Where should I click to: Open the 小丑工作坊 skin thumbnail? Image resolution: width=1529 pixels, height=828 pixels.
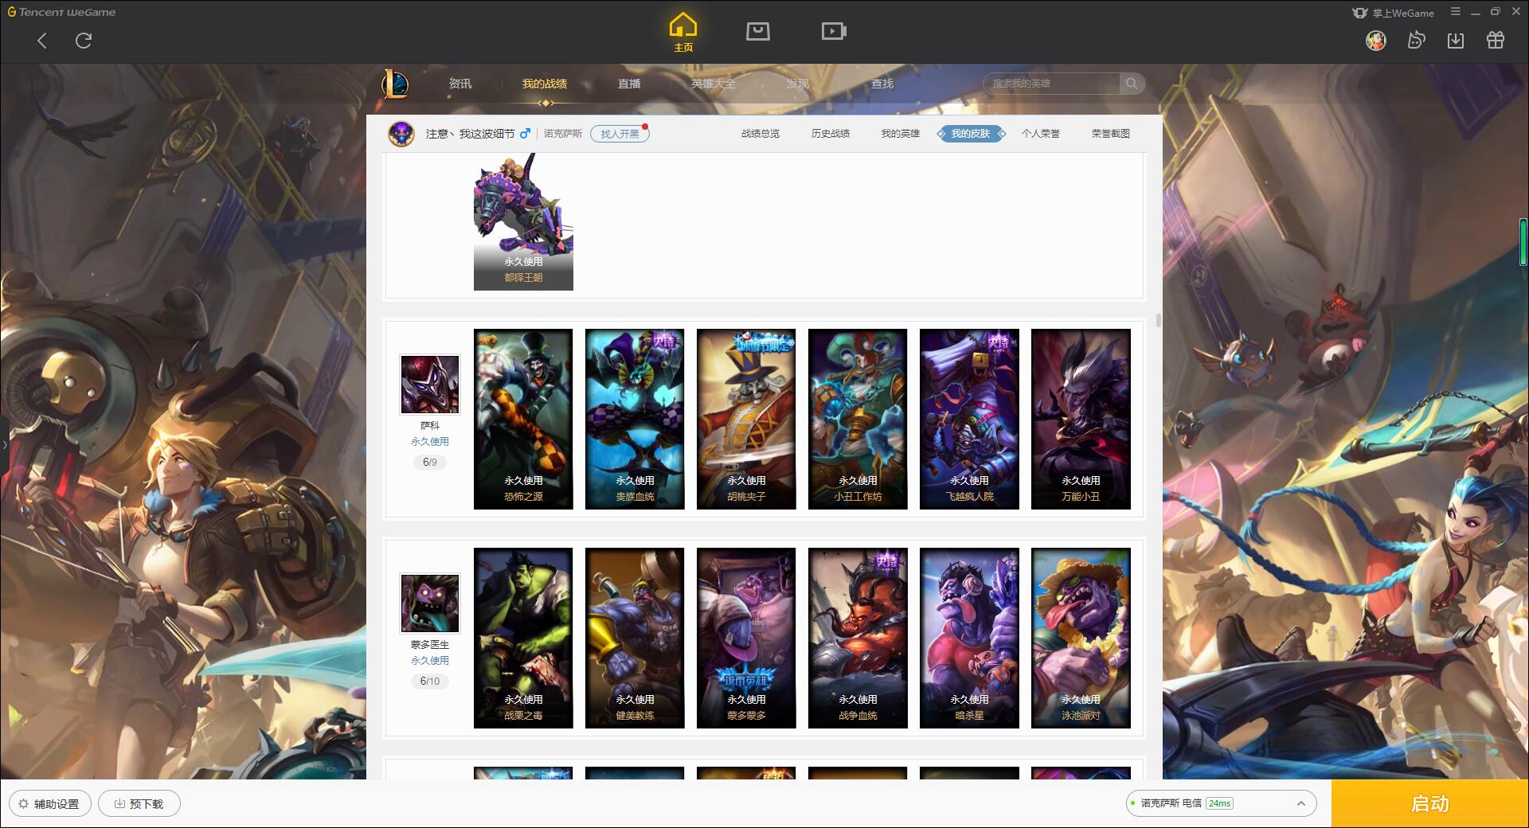click(x=858, y=419)
